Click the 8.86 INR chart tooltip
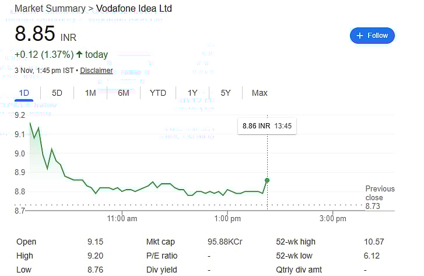 click(267, 126)
